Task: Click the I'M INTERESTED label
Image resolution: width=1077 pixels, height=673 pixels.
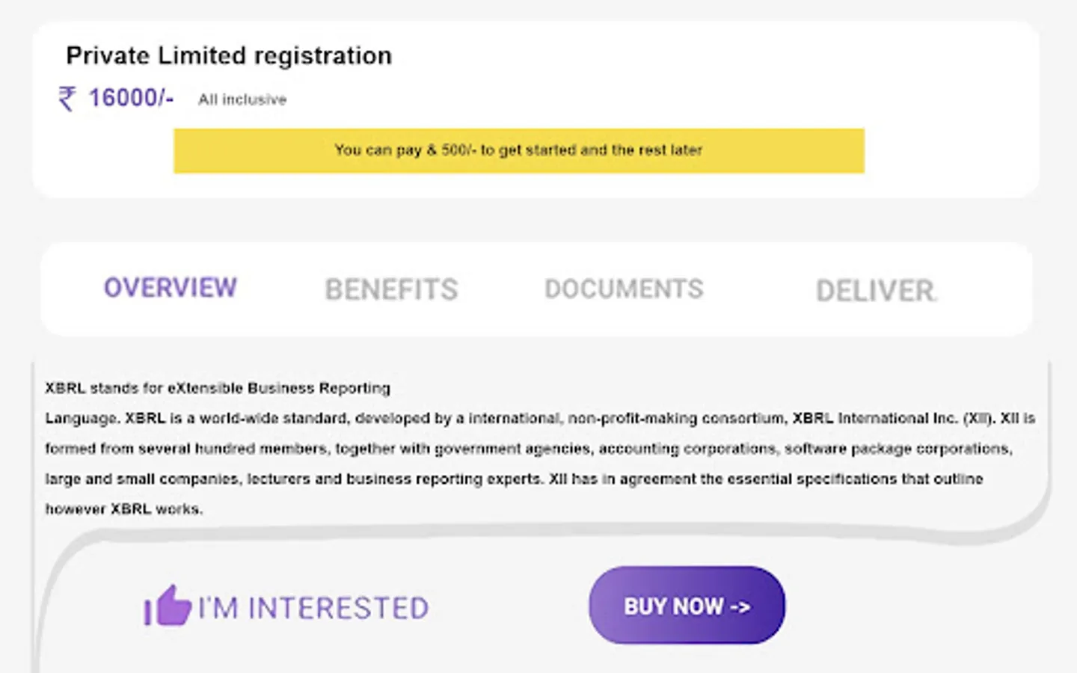Action: pyautogui.click(x=313, y=608)
